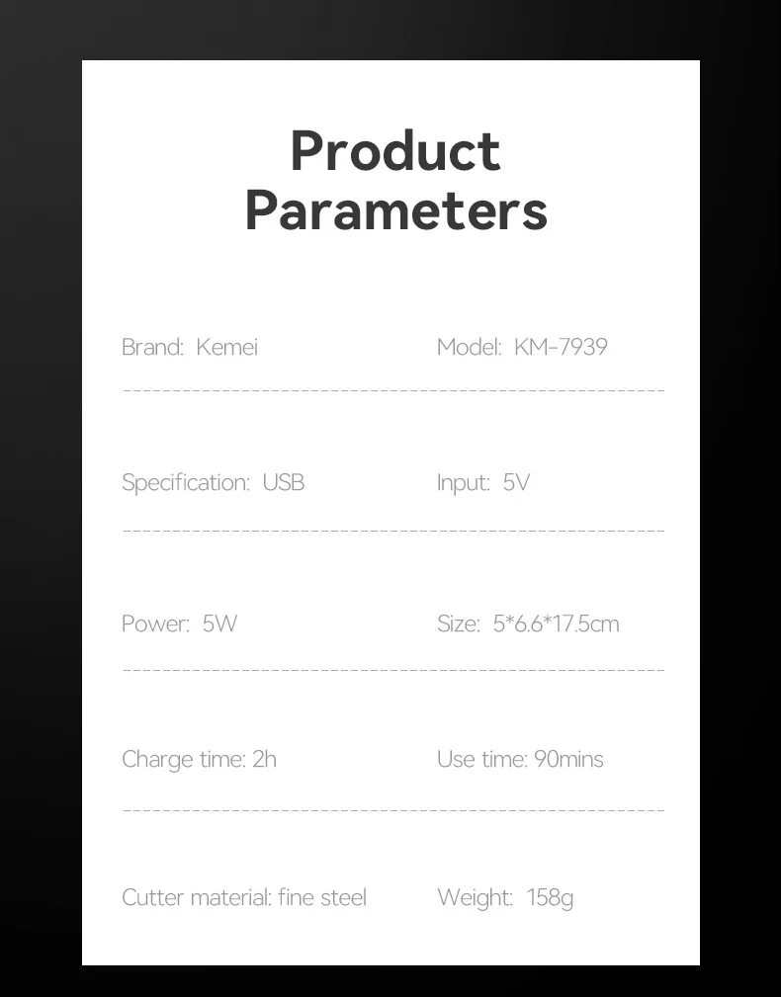Image resolution: width=781 pixels, height=997 pixels.
Task: Click the "2h" charge time value
Action: pyautogui.click(x=264, y=760)
